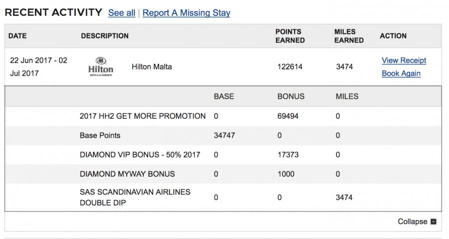Click the DESCRIPTION column header
This screenshot has height=239, width=449.
(x=105, y=36)
